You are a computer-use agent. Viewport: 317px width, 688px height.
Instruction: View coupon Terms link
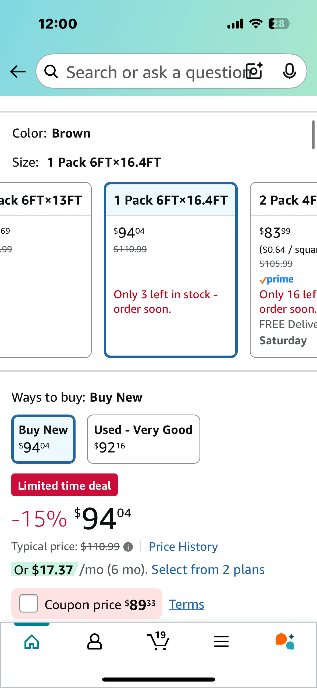point(186,604)
